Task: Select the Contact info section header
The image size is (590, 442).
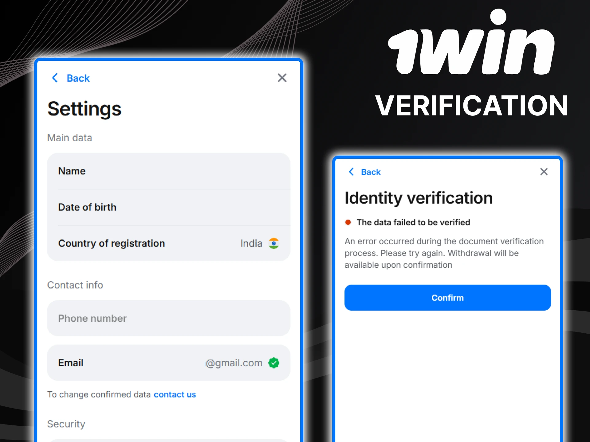Action: point(75,285)
